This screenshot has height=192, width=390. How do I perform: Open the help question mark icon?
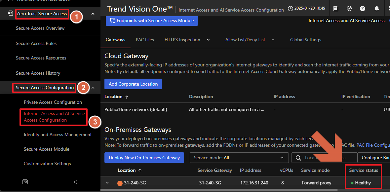363,9
